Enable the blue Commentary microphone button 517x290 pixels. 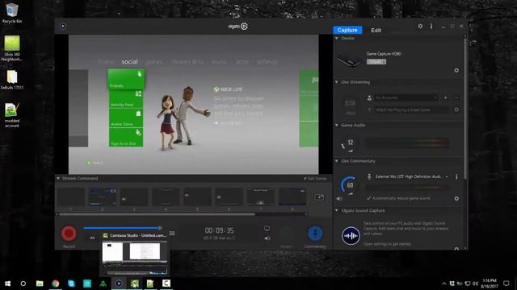pos(315,233)
